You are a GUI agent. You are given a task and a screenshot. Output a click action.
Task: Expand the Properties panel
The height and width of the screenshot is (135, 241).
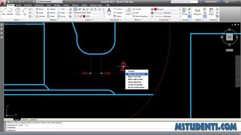tap(165, 20)
